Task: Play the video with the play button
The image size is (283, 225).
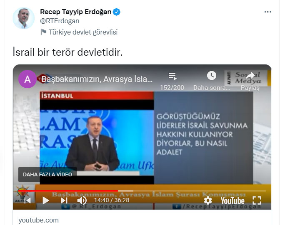Action: 46,200
